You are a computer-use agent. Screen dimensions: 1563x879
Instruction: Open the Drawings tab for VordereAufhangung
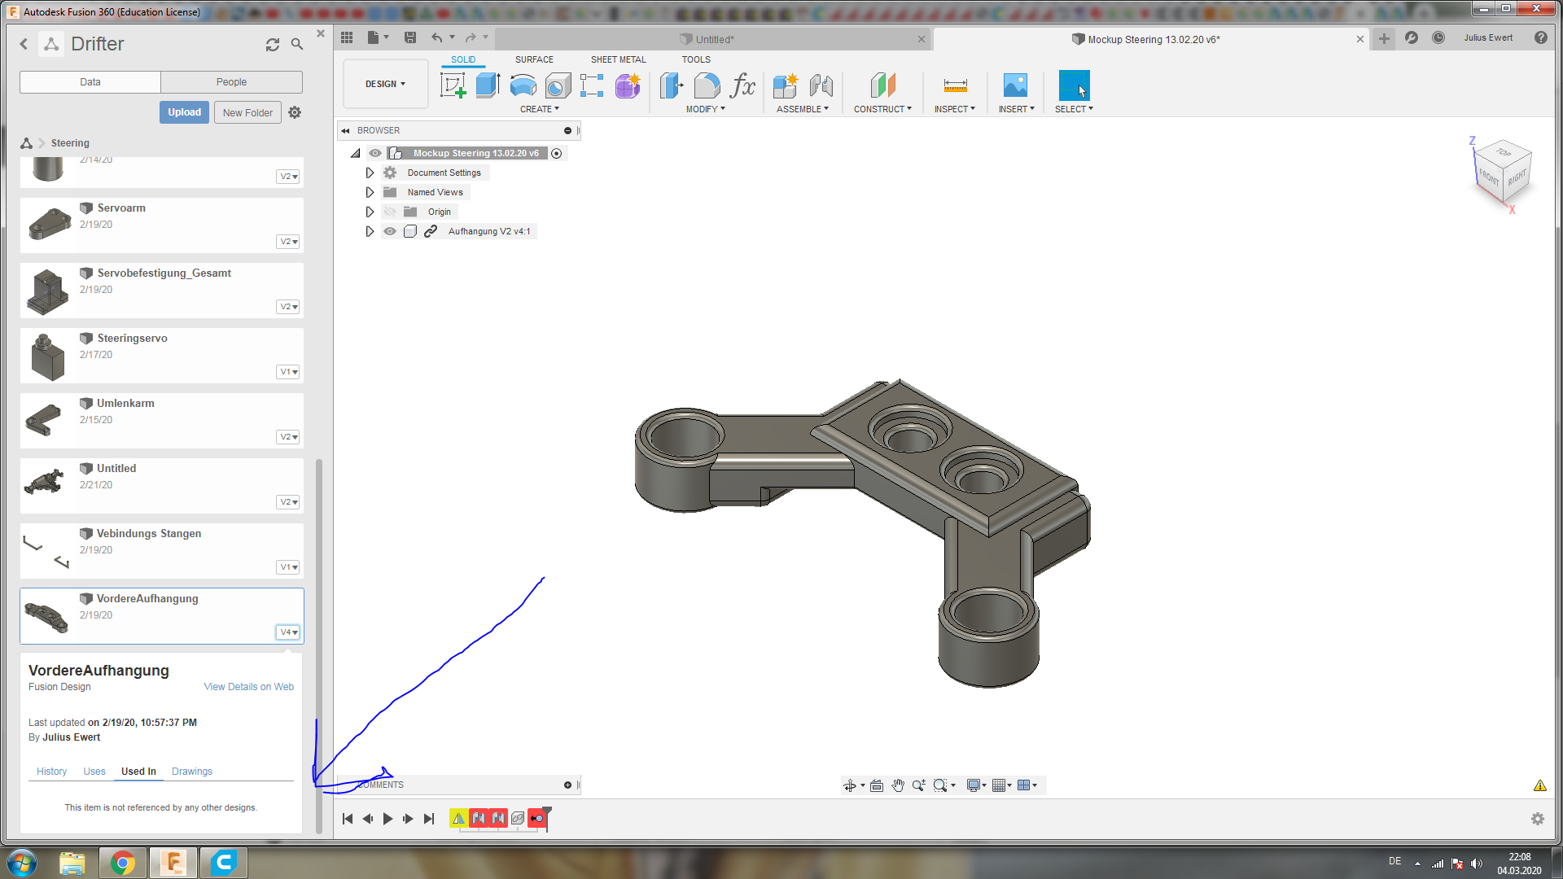point(192,772)
